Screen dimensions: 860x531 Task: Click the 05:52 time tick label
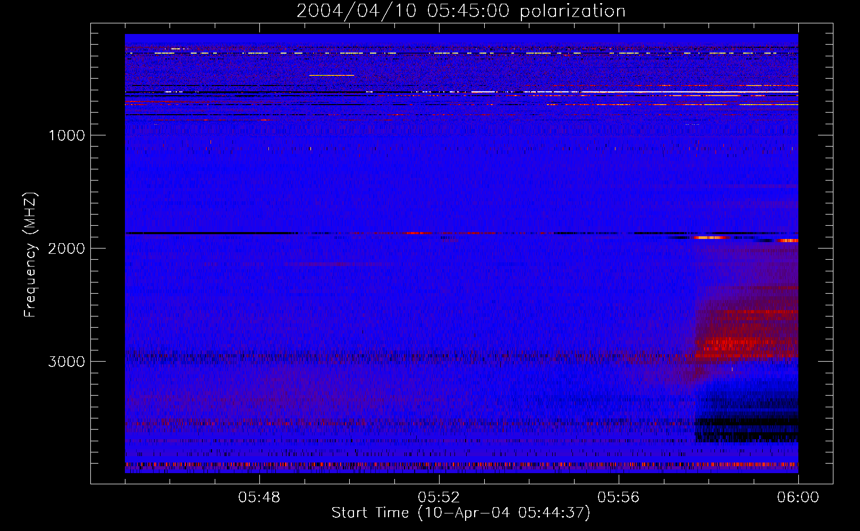pos(439,498)
